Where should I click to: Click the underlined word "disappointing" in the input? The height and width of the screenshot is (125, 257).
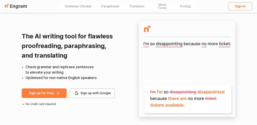169,44
